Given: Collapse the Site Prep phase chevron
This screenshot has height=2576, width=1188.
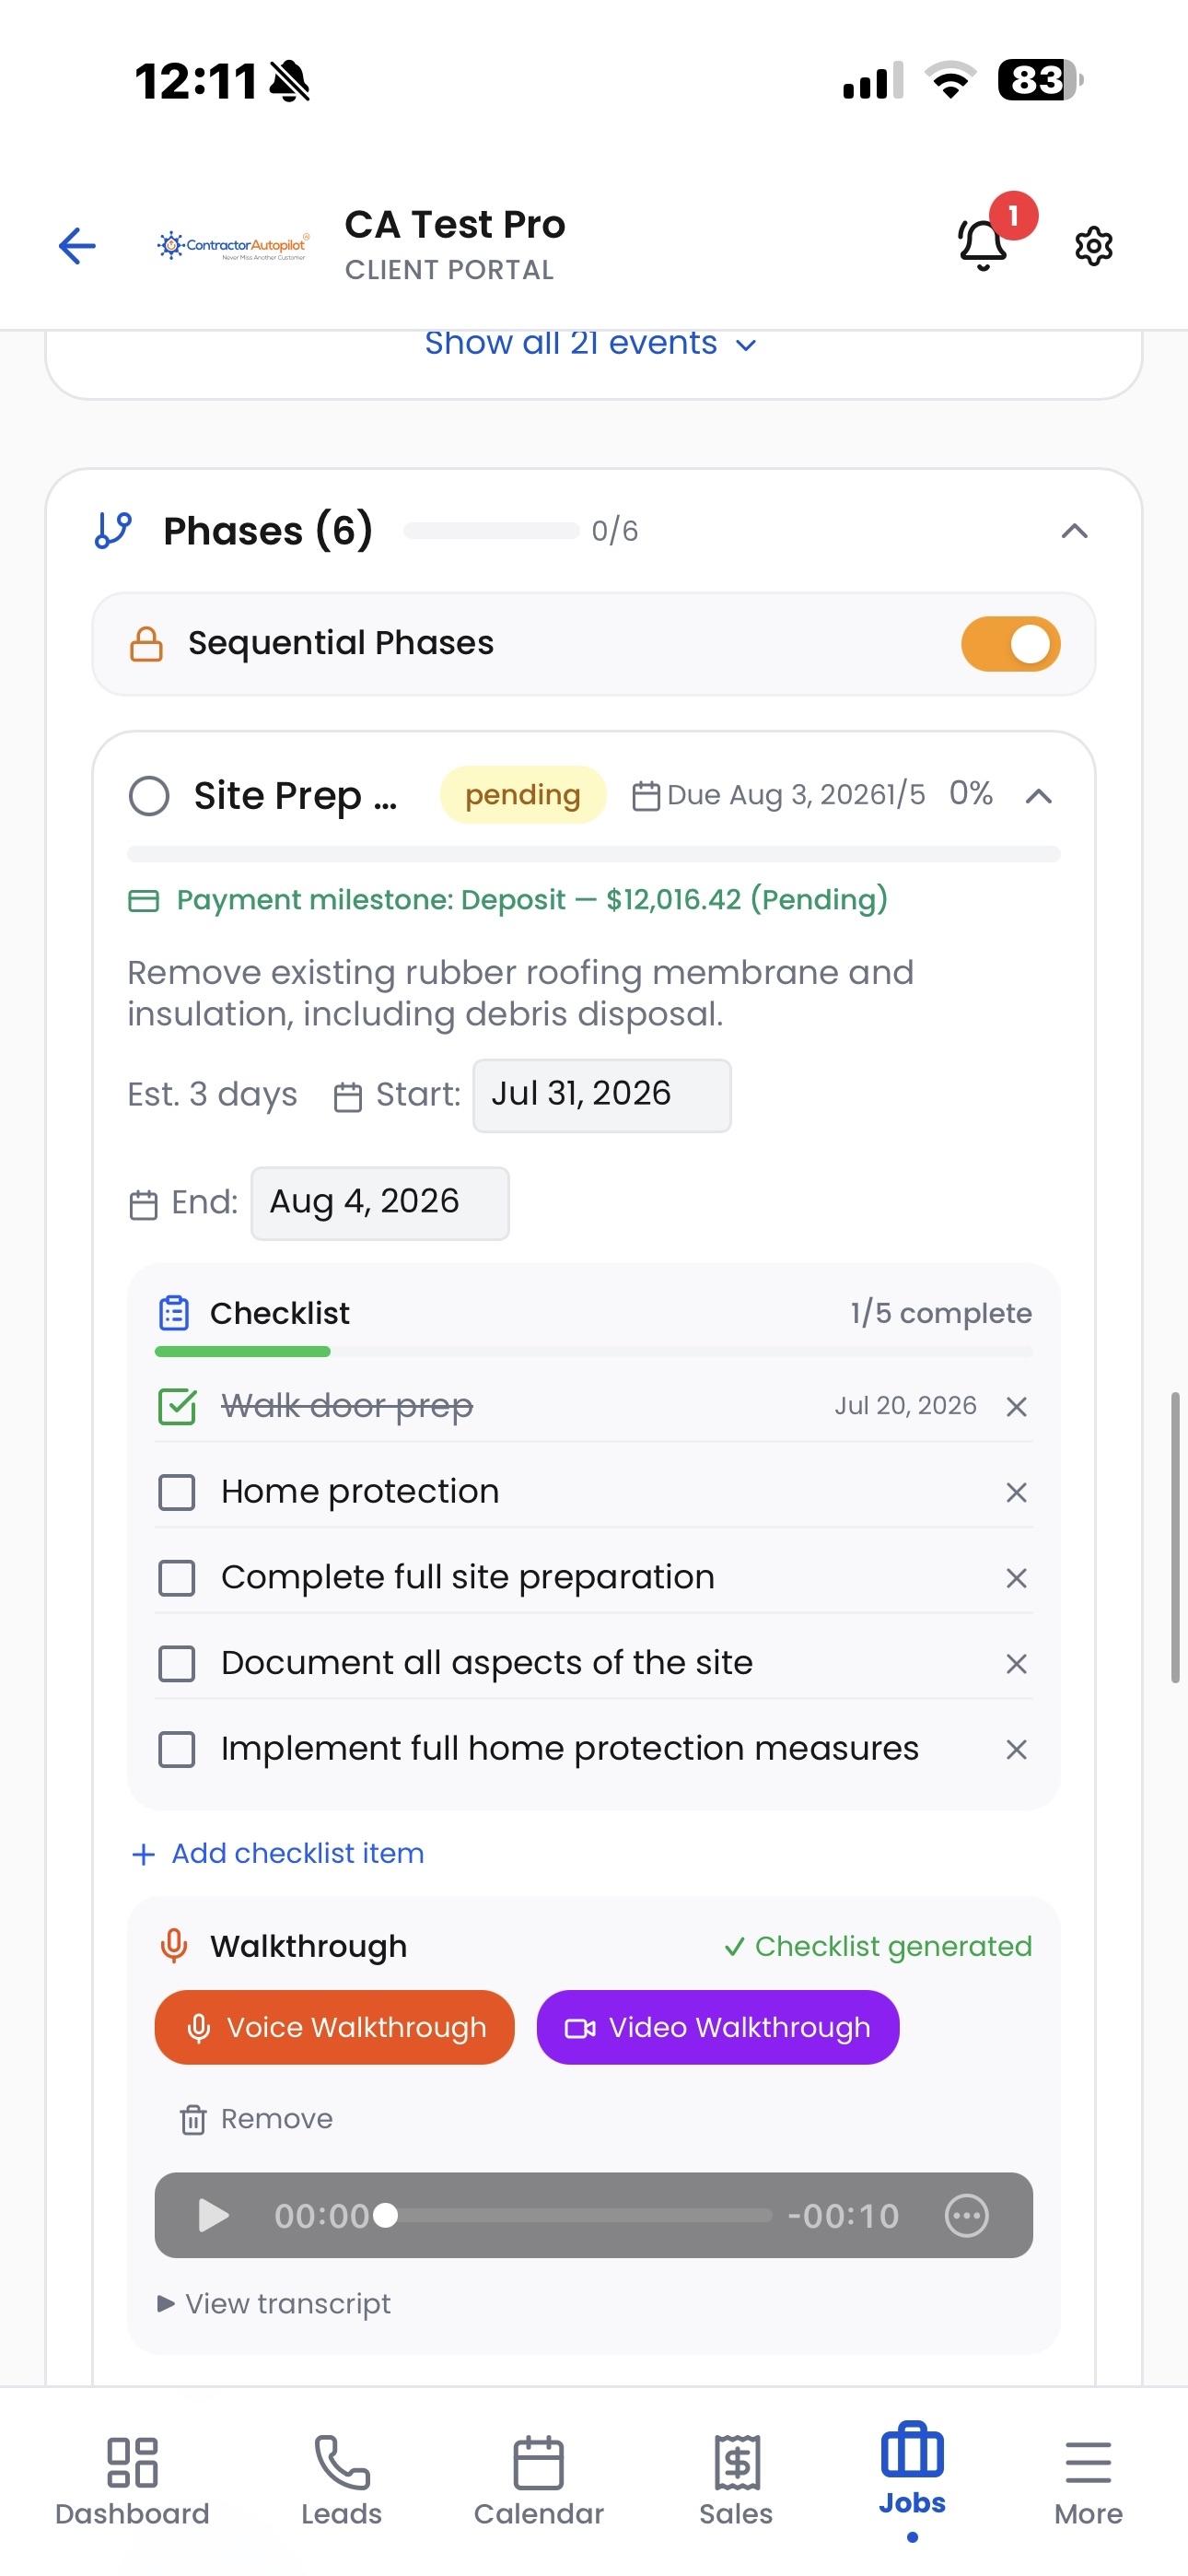Looking at the screenshot, I should [1039, 796].
